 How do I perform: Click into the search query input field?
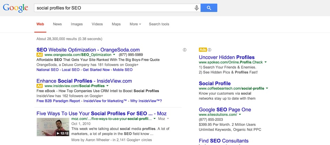114,8
